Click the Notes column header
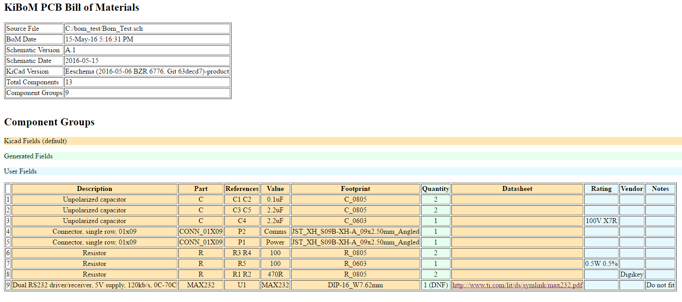Image resolution: width=682 pixels, height=302 pixels. pyautogui.click(x=660, y=189)
